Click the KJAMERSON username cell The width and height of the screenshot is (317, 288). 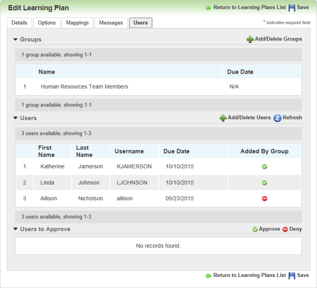point(134,166)
